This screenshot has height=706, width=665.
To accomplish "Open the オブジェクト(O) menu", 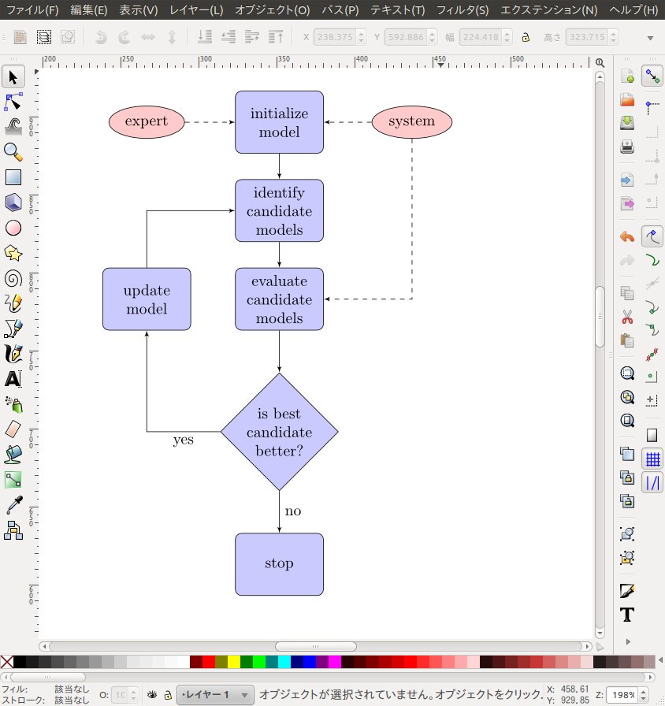I will (273, 10).
